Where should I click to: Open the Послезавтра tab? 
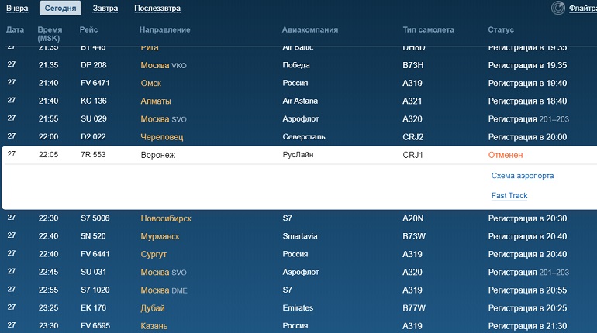click(x=157, y=8)
